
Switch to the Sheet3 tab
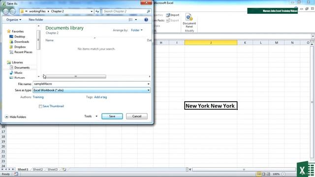pyautogui.click(x=53, y=169)
